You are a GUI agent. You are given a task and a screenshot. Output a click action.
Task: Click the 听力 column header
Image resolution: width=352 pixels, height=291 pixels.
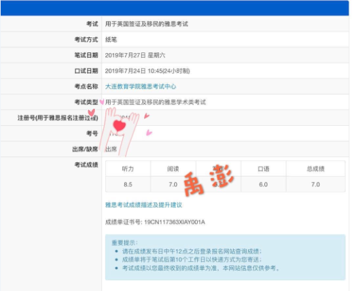pos(128,169)
